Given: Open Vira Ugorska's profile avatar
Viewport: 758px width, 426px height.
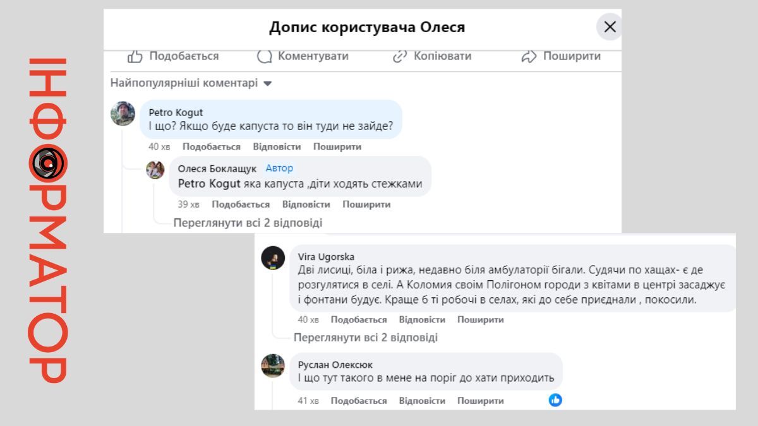Looking at the screenshot, I should 273,259.
